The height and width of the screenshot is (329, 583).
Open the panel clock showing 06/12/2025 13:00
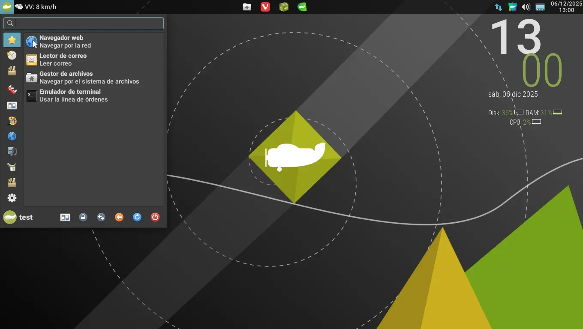point(566,7)
